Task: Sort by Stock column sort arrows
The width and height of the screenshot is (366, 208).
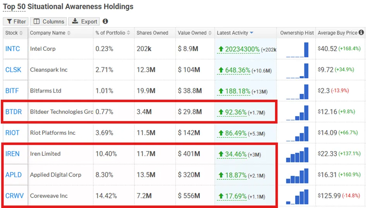Action: pos(21,33)
